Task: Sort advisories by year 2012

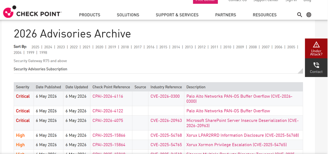Action: [202, 47]
